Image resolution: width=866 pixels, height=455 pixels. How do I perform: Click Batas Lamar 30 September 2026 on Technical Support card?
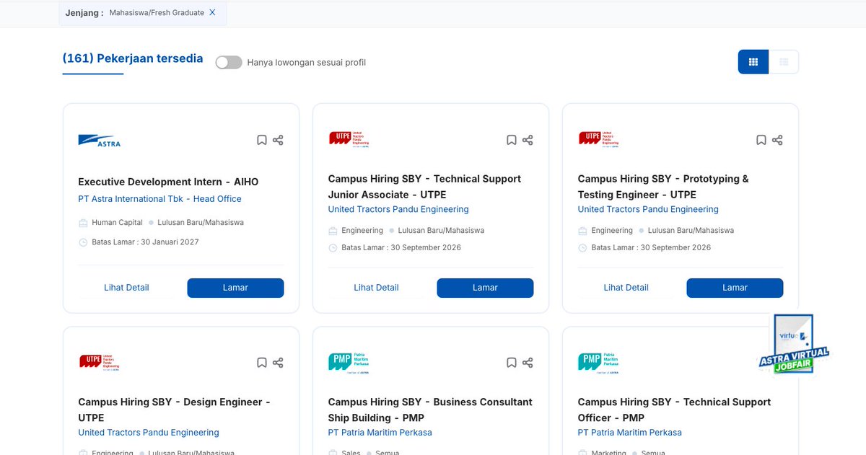click(401, 248)
